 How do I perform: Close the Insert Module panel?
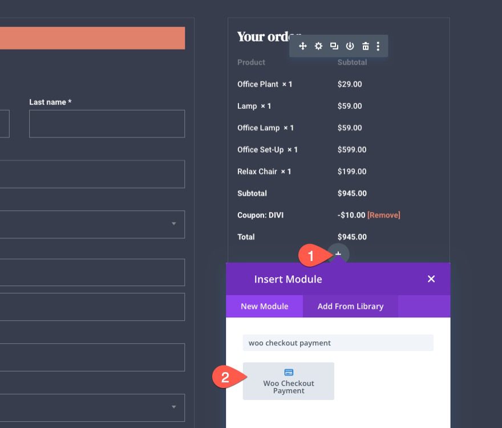[x=431, y=279]
